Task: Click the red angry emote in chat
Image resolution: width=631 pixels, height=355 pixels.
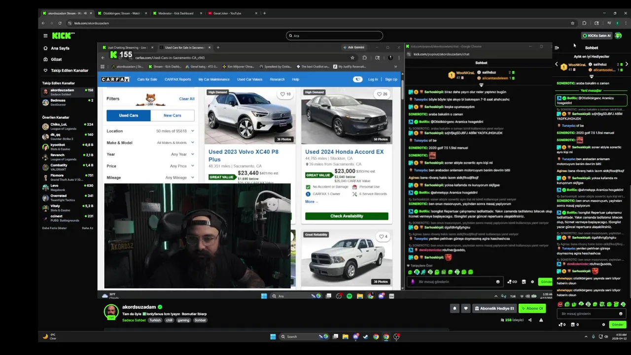Action: click(x=560, y=304)
